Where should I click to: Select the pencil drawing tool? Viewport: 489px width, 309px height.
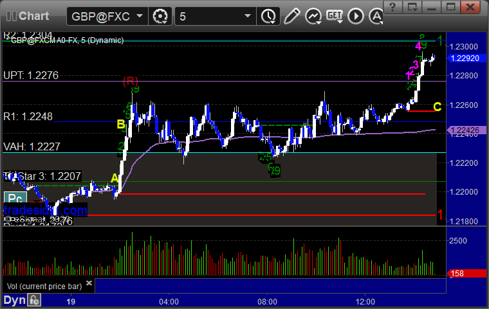(x=291, y=16)
